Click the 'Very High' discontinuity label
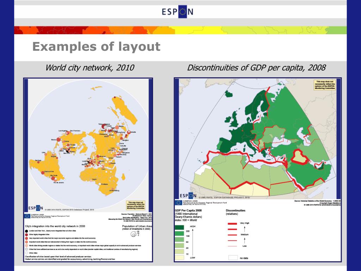The image size is (361, 271). click(245, 223)
